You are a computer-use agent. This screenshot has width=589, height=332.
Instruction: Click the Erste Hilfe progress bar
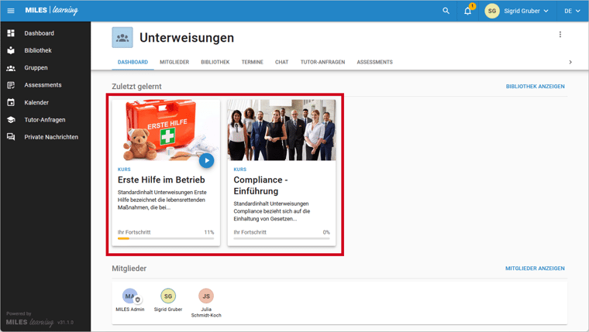pos(166,239)
